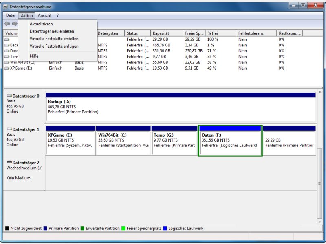Click the XPGame (E:) volume drive icon
326x244 pixels.
(7, 68)
